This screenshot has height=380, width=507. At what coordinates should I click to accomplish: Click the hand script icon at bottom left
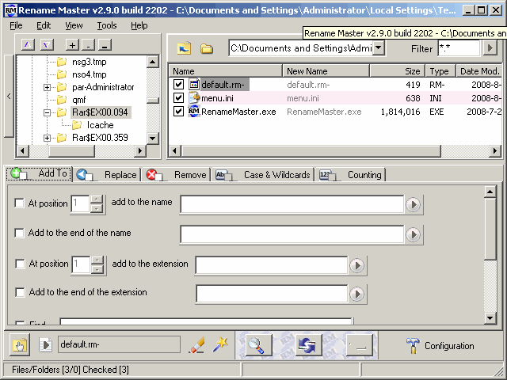click(x=20, y=345)
